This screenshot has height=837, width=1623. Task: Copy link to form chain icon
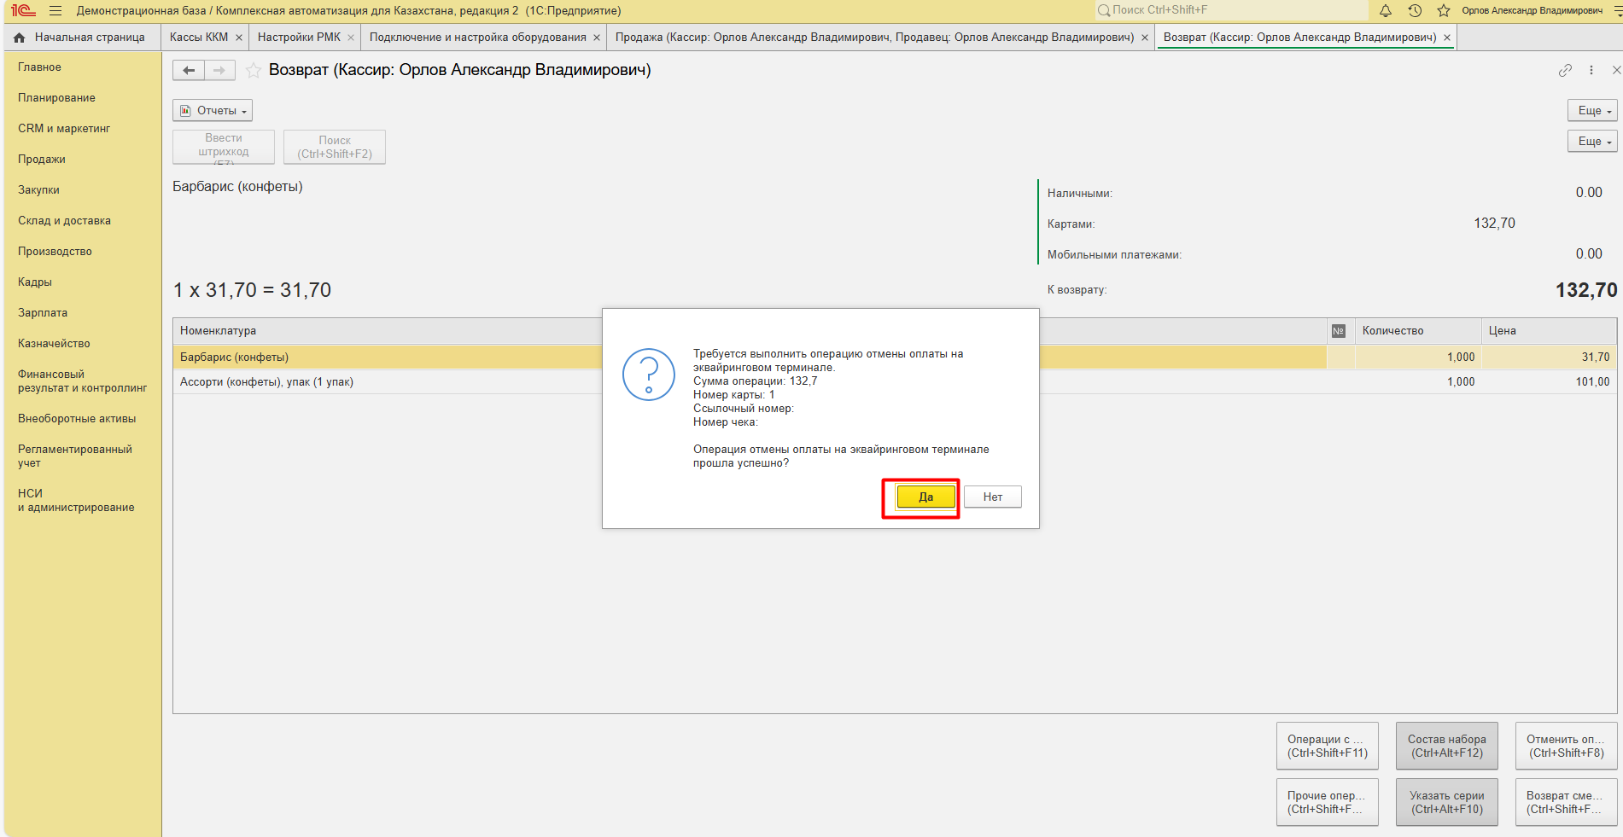point(1565,71)
